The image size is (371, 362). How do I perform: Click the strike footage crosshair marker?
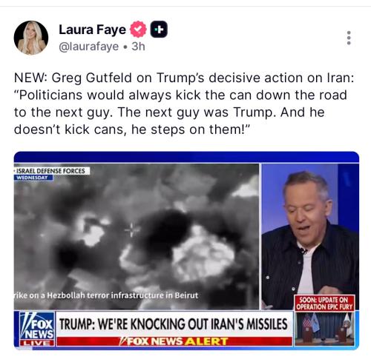131,230
